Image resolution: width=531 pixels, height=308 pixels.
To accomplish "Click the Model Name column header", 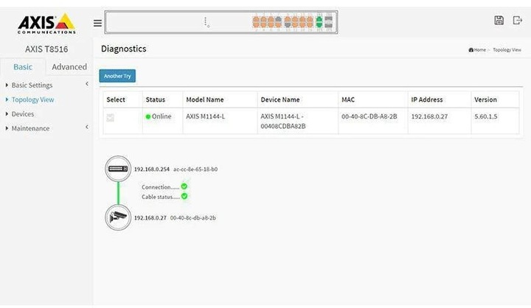I will (205, 99).
